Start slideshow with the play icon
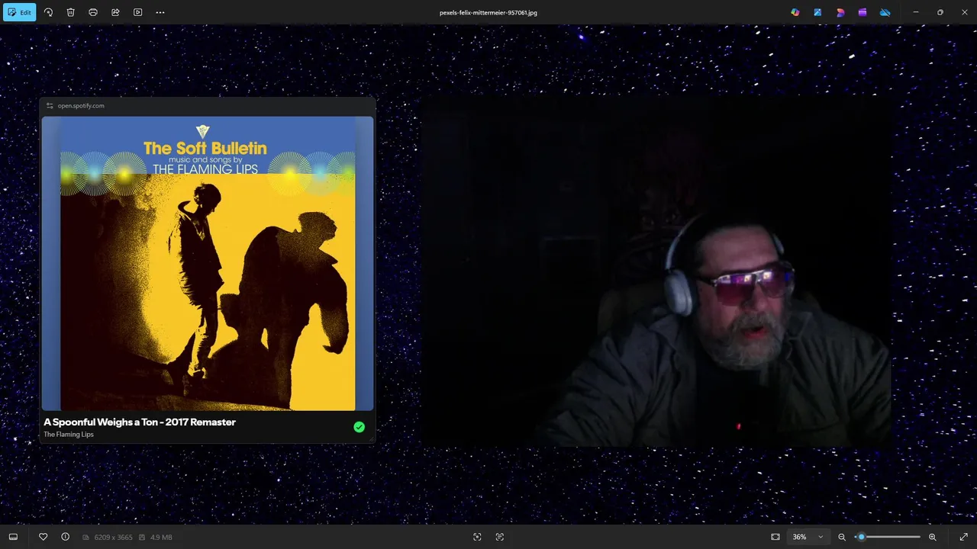 [137, 12]
